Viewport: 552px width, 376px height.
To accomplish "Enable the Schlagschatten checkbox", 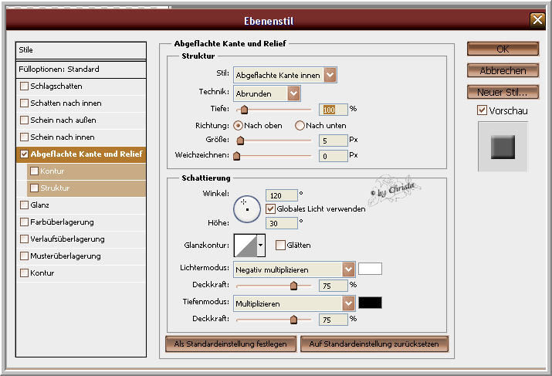I will coord(24,86).
